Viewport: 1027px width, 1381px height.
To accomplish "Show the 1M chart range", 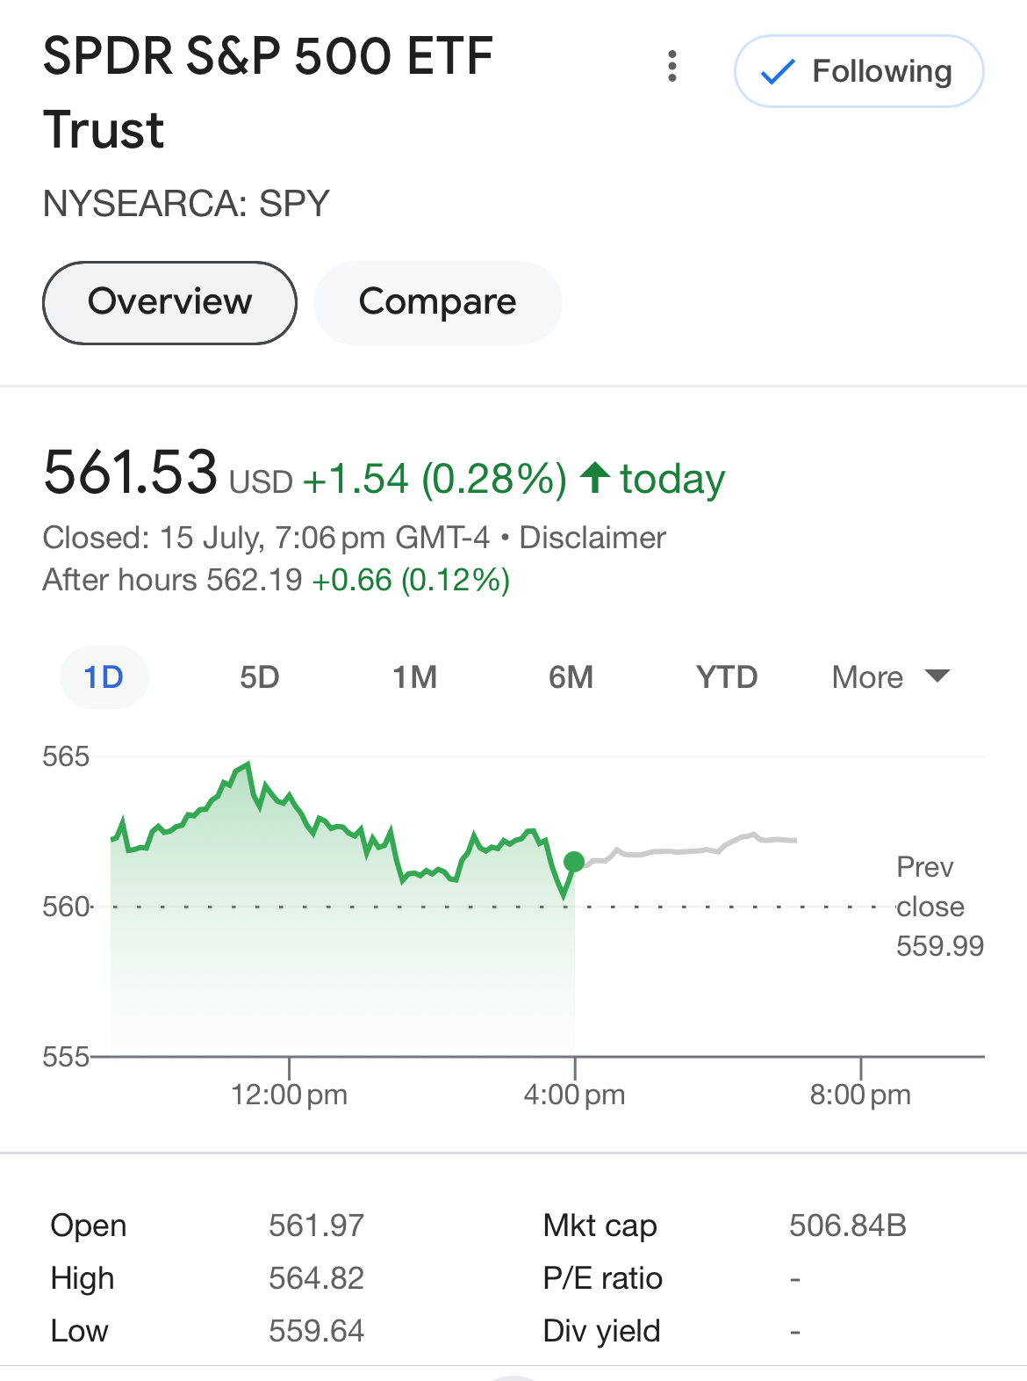I will click(414, 677).
